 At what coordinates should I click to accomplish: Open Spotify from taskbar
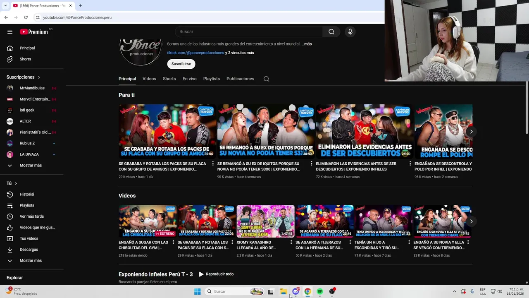(x=320, y=291)
